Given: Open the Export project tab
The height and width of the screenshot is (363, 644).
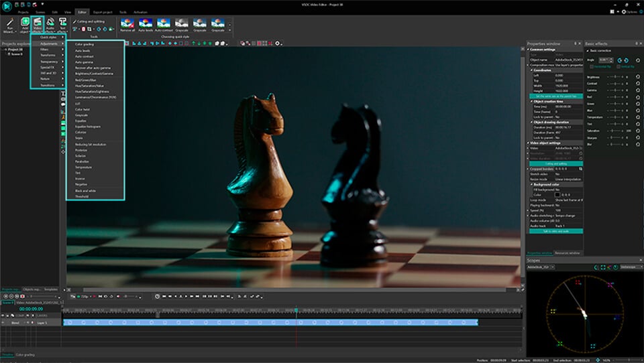Looking at the screenshot, I should point(103,12).
